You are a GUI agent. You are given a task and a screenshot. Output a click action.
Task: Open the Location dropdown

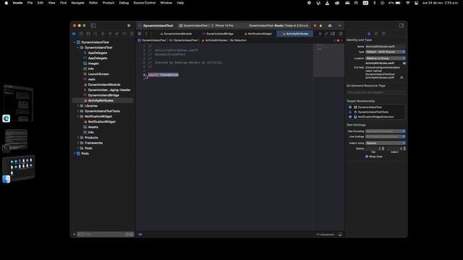(386, 58)
